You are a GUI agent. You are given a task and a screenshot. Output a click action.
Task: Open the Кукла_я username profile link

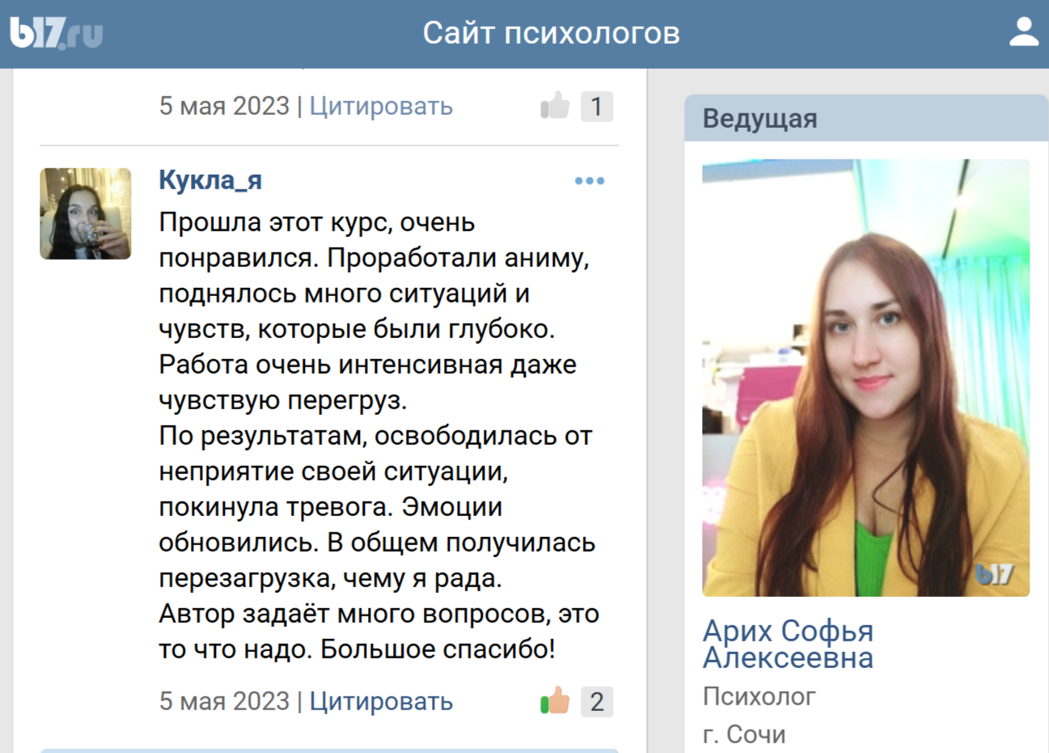pyautogui.click(x=210, y=180)
